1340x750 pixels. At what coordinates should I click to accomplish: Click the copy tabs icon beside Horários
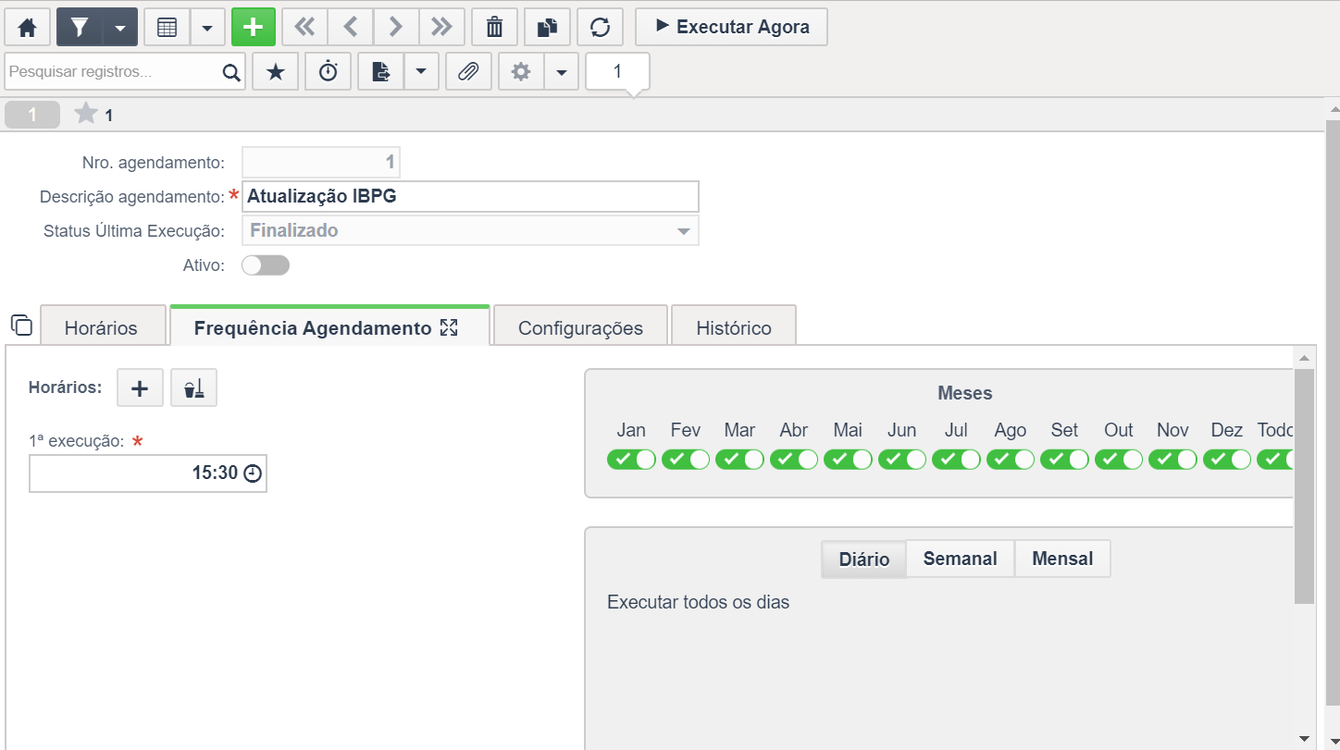click(x=21, y=325)
